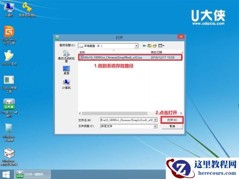Click the 2018/12/17 15:59 date cell
The width and height of the screenshot is (239, 179).
pyautogui.click(x=162, y=57)
